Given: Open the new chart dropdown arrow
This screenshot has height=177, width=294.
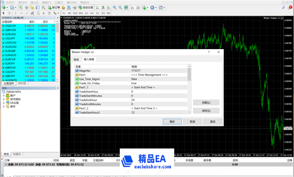Looking at the screenshot, I should (x=7, y=8).
